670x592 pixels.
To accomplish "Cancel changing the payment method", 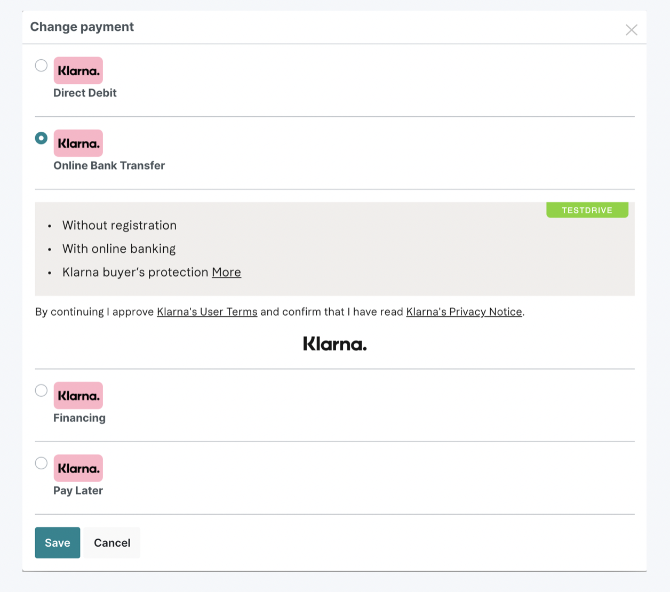I will [112, 542].
